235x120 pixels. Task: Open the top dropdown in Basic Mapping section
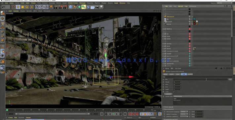pyautogui.click(x=184, y=112)
